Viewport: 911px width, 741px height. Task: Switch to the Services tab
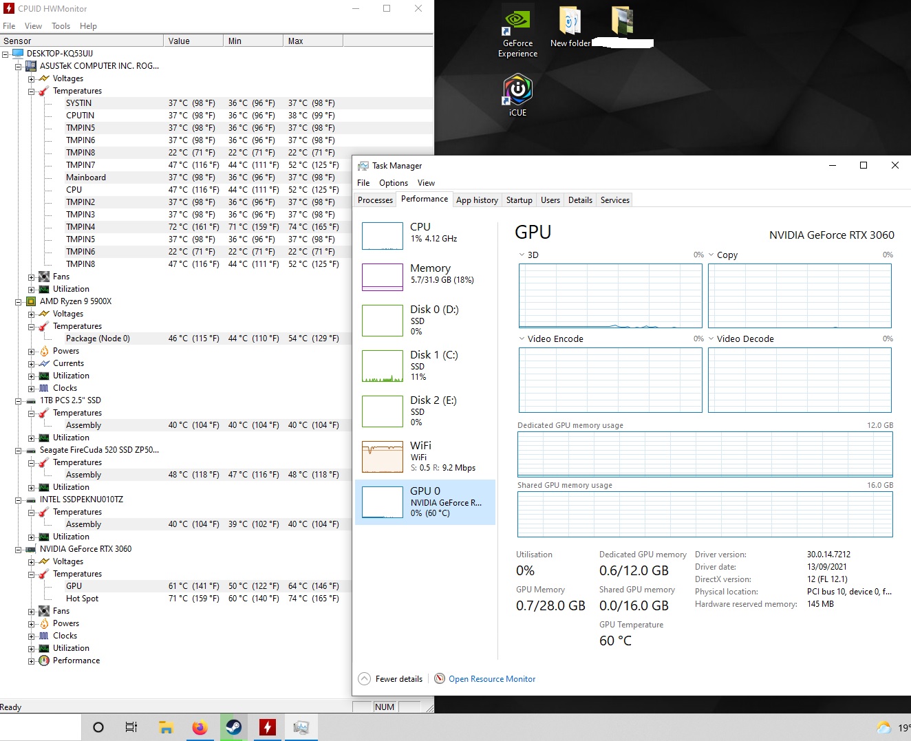[615, 200]
